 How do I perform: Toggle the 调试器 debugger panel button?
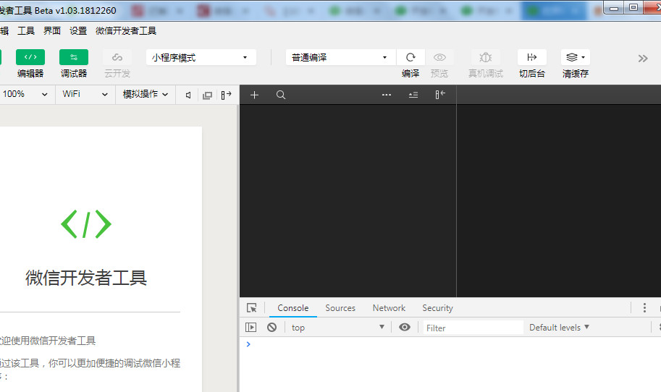tap(74, 57)
